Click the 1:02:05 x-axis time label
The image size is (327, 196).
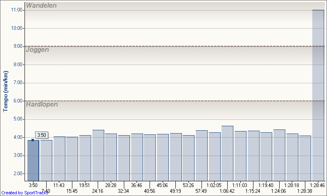[x=214, y=185]
